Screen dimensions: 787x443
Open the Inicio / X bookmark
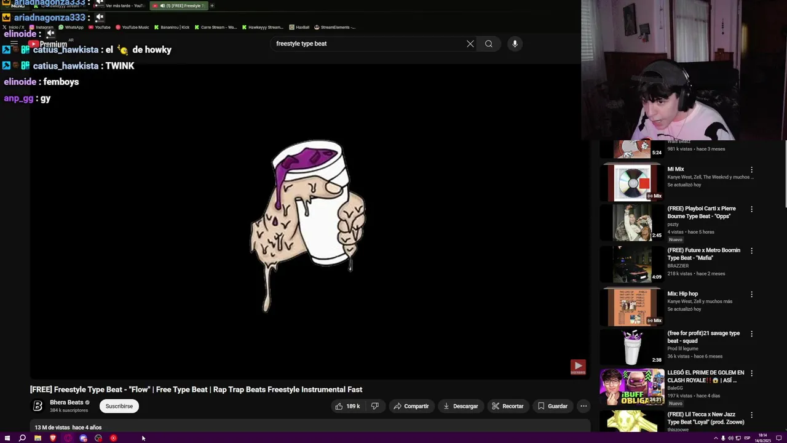point(14,27)
